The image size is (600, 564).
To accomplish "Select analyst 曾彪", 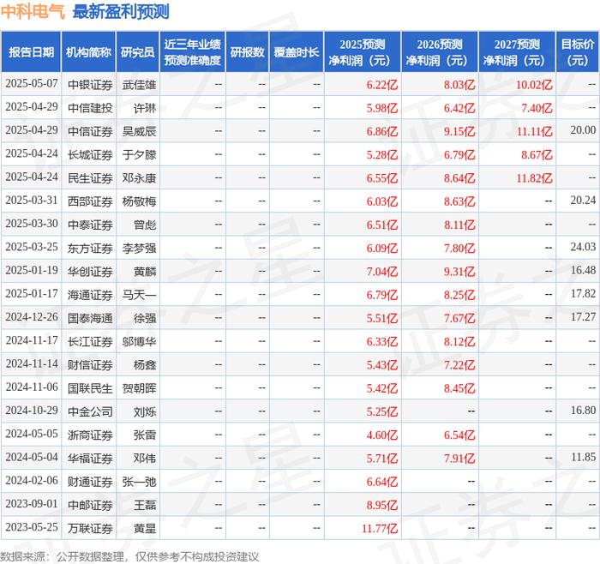I will [145, 225].
